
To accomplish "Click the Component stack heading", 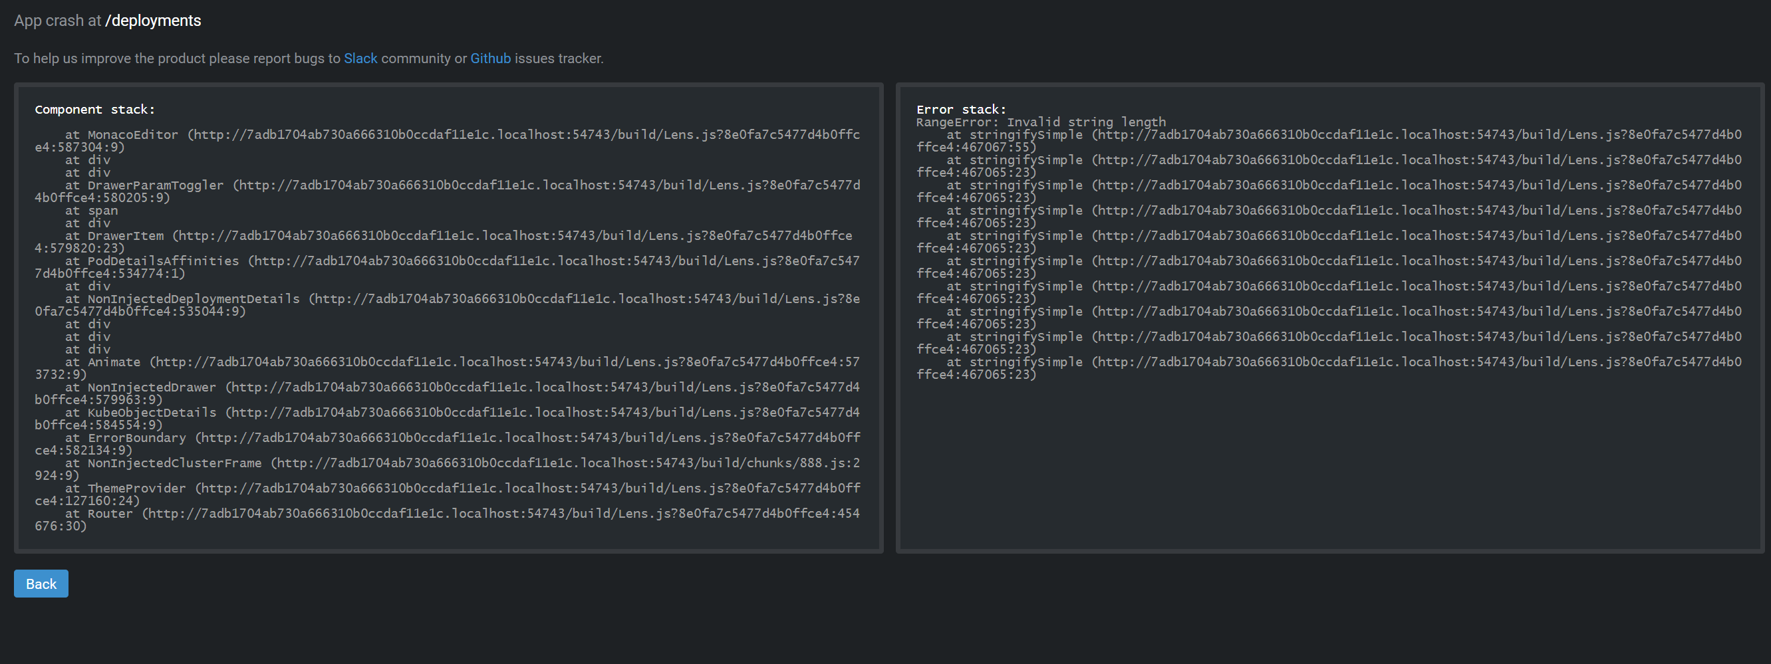I will pyautogui.click(x=95, y=108).
